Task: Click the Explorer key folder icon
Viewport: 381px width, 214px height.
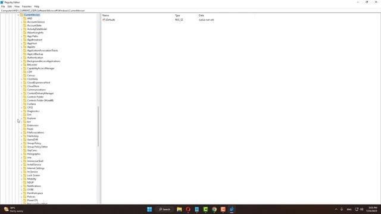Action: (24, 118)
